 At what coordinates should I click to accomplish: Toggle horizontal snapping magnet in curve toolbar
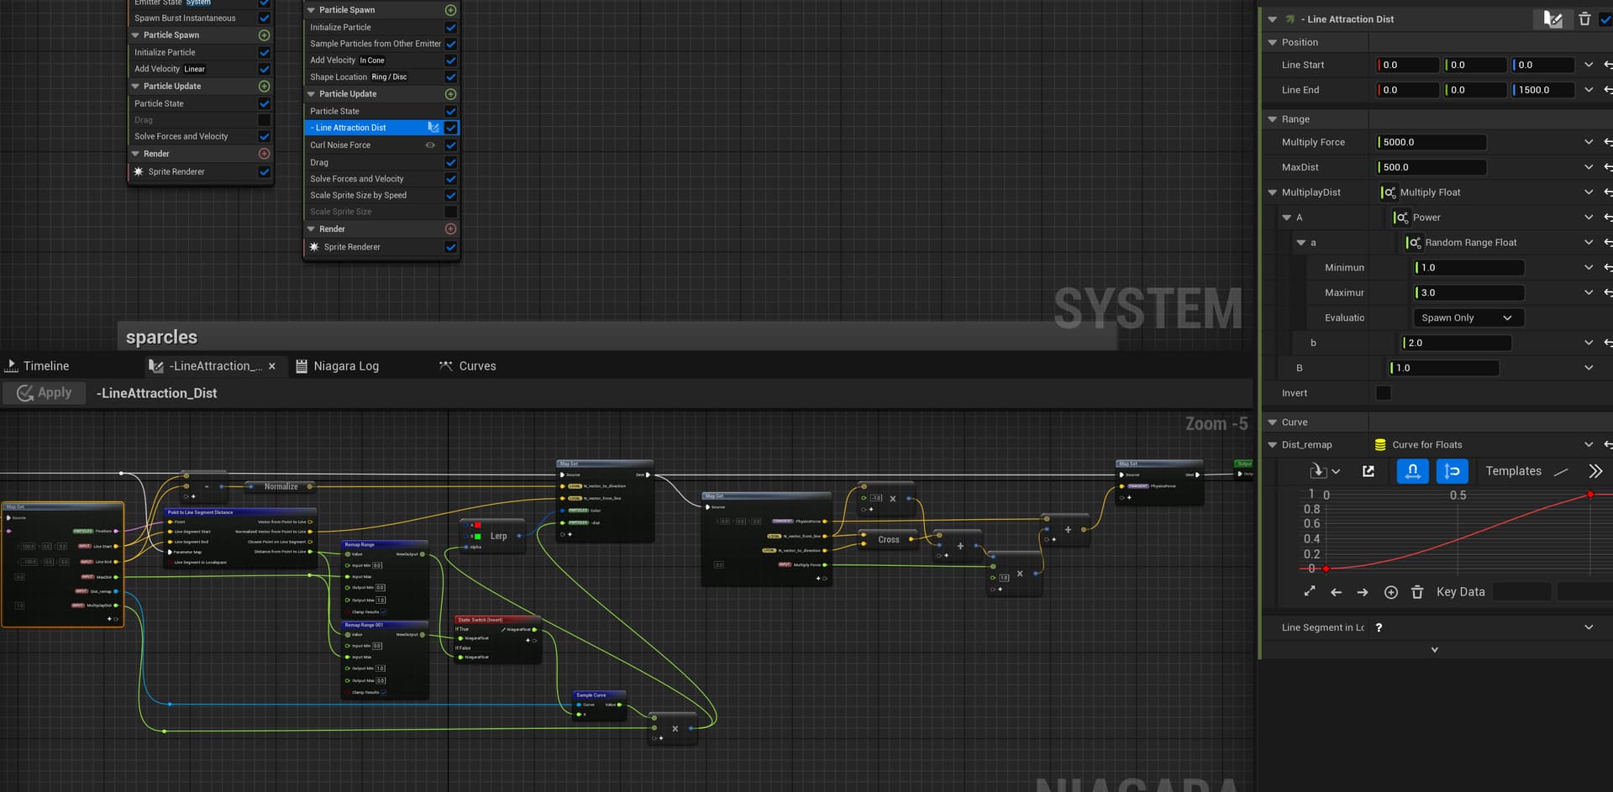click(x=1412, y=471)
